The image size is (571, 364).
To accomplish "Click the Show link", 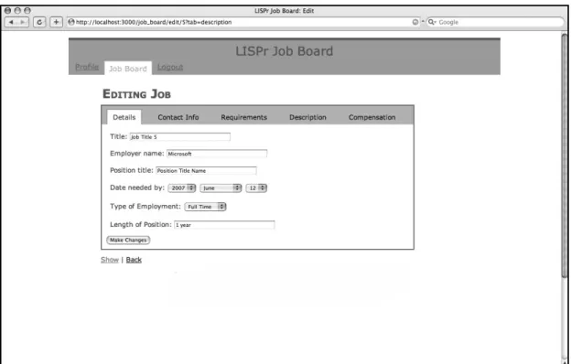I will coord(110,260).
